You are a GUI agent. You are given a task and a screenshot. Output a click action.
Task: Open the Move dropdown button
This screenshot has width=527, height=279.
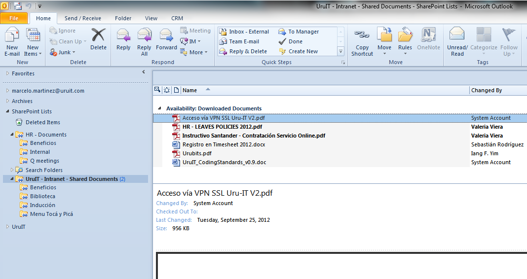pos(384,42)
